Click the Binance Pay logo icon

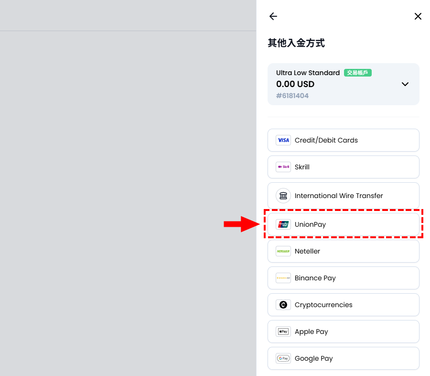pos(283,278)
